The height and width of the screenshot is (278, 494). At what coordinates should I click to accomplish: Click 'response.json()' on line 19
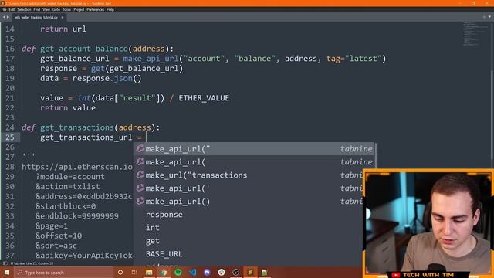coord(107,79)
